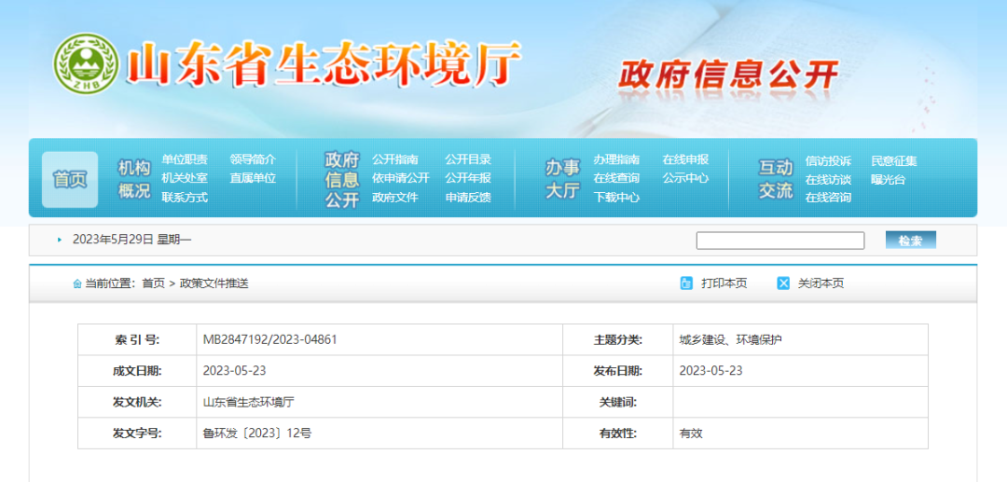The width and height of the screenshot is (1007, 482).
Task: Open the 互动交流 section
Action: 775,179
